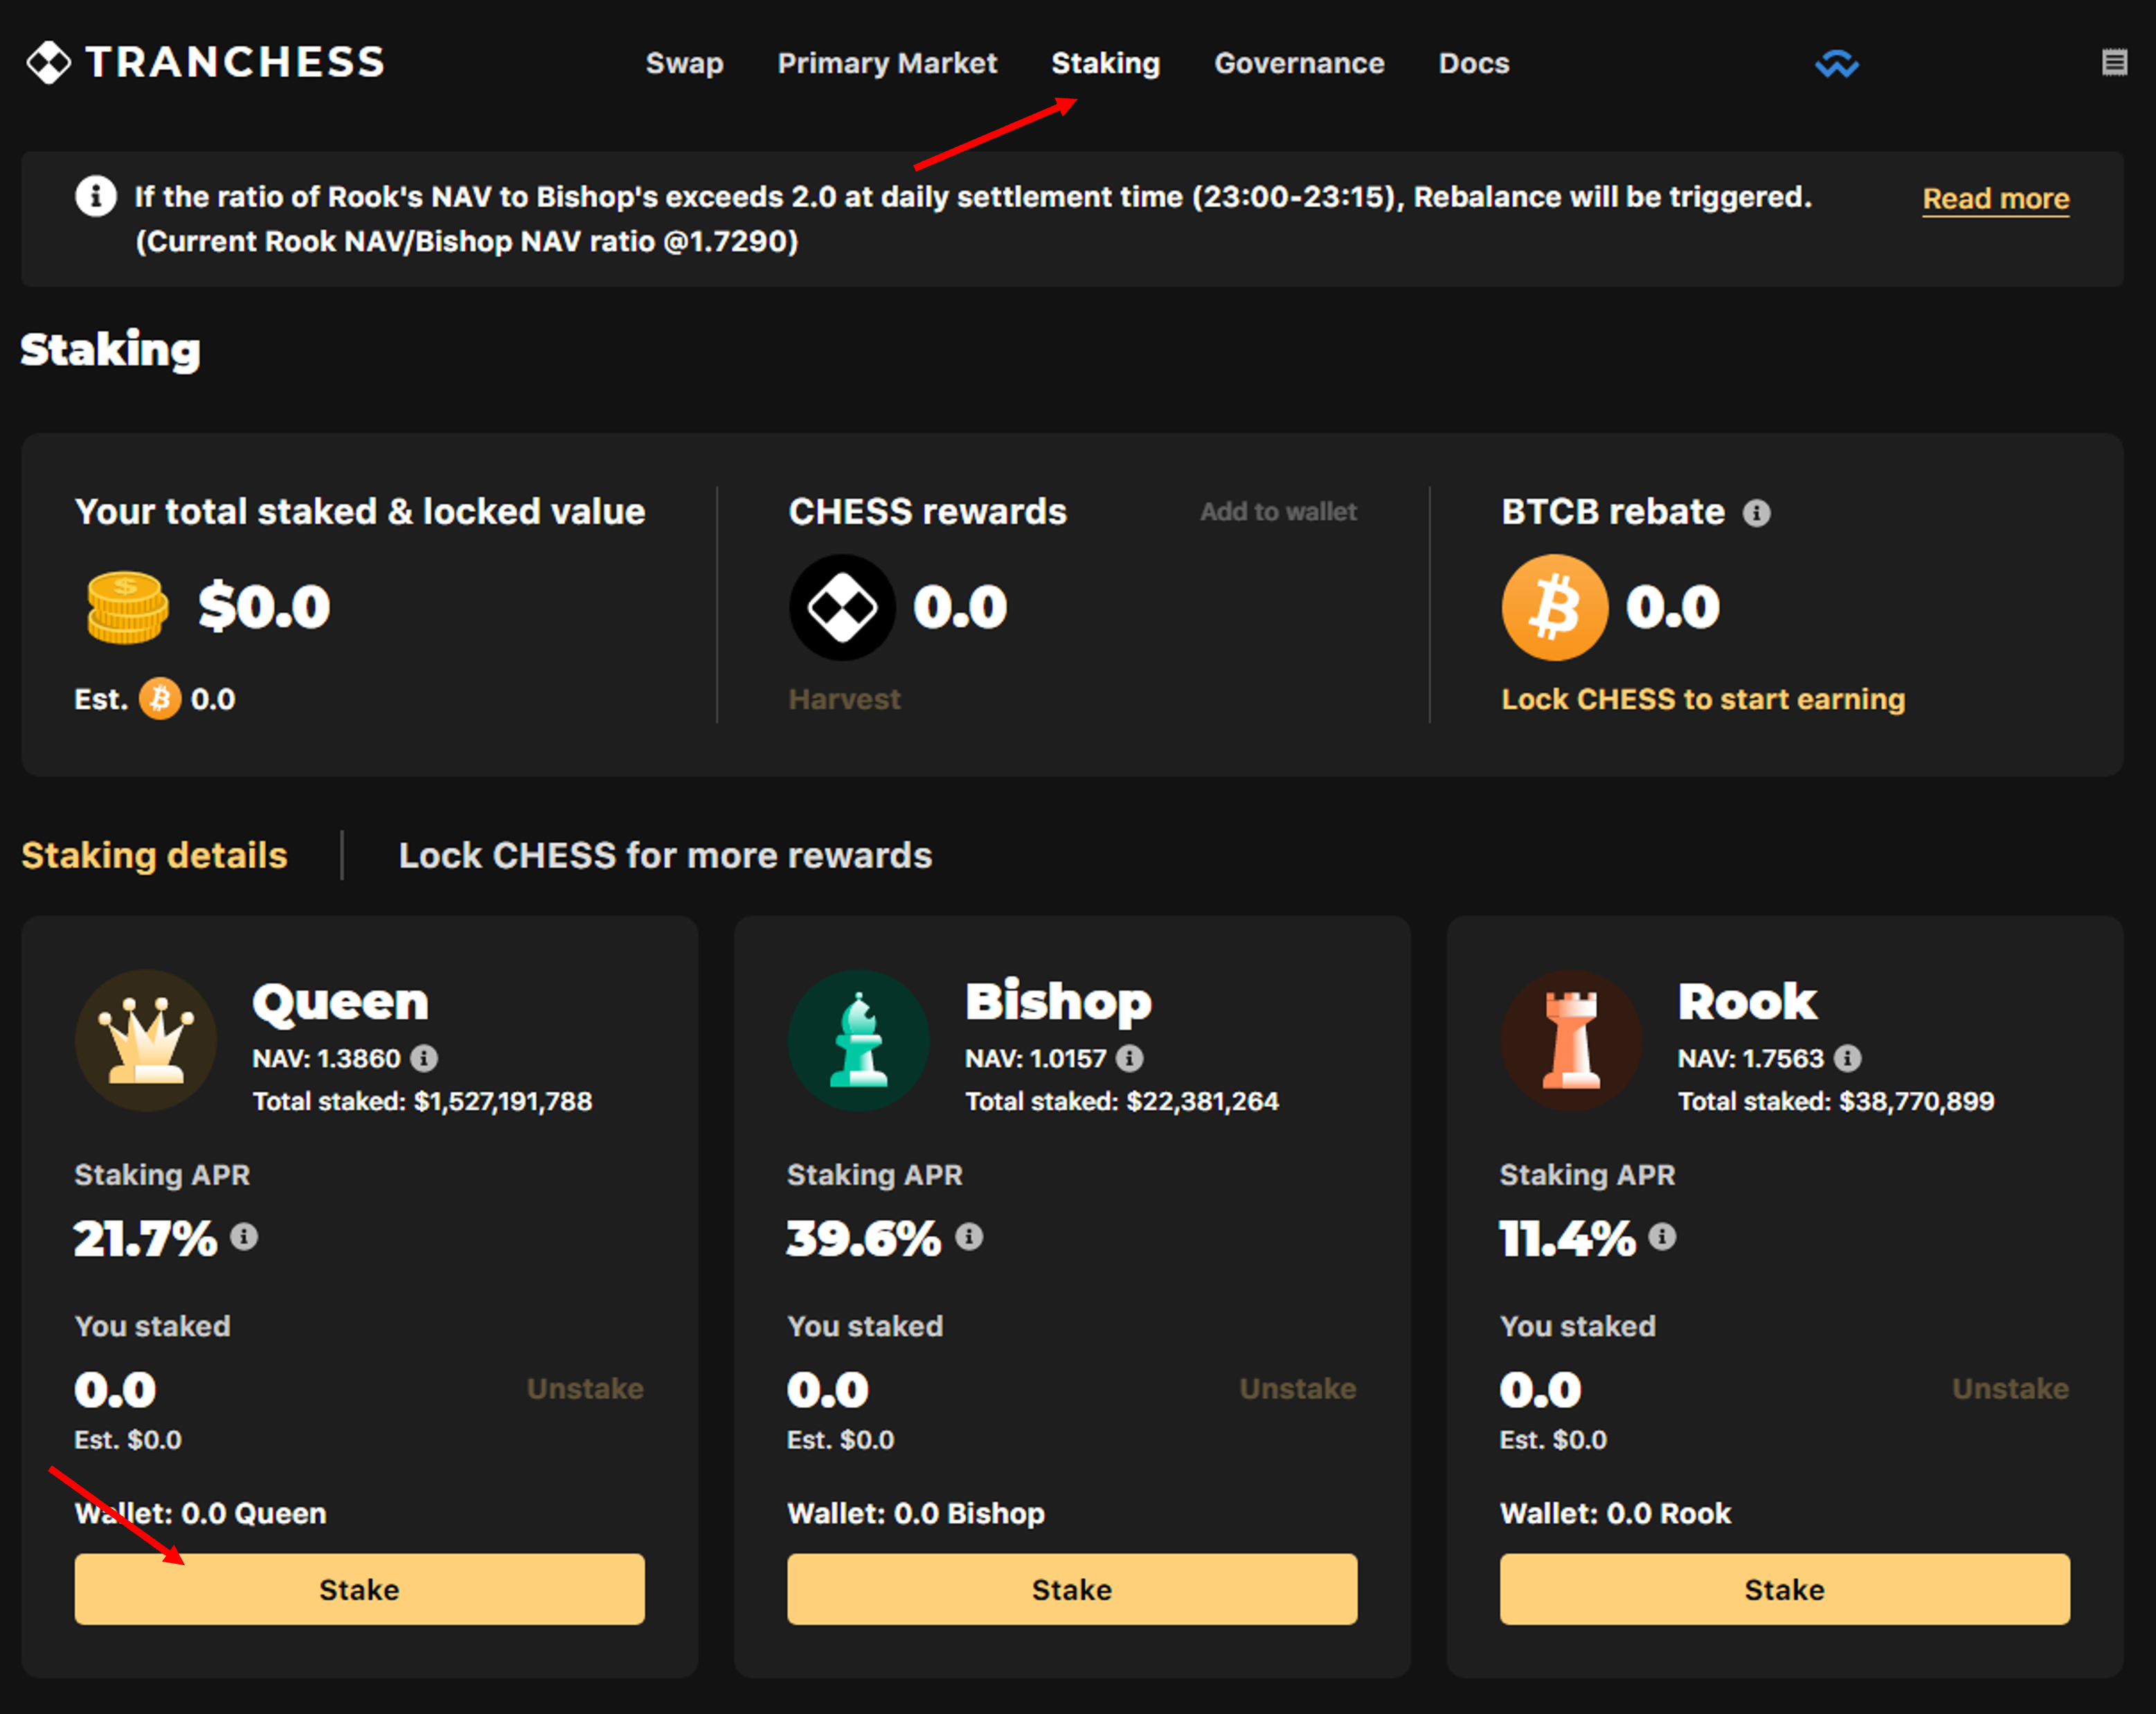Click the Tranchess logo icon
Viewport: 2156px width, 1714px height.
point(48,63)
